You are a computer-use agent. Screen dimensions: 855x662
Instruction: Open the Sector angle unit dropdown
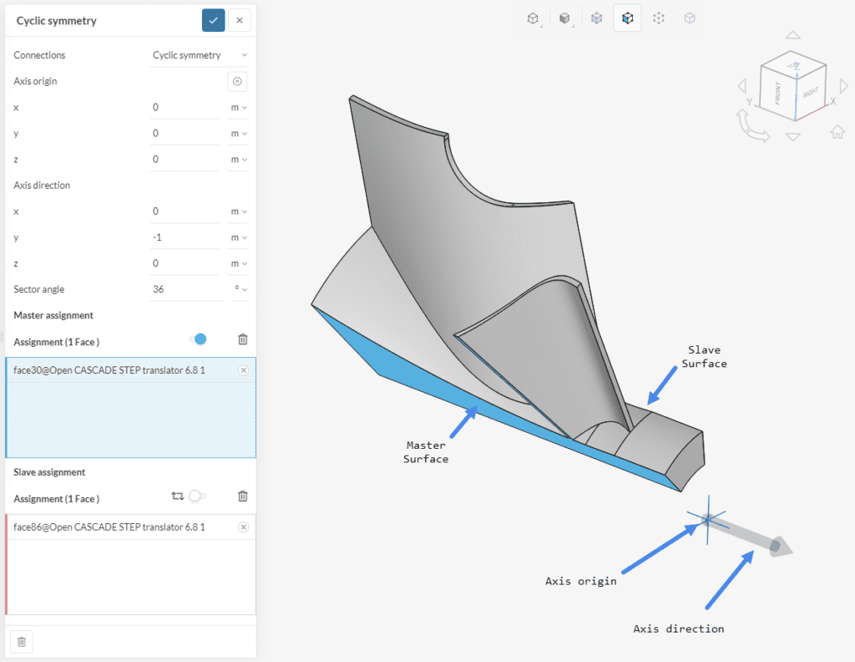click(241, 289)
